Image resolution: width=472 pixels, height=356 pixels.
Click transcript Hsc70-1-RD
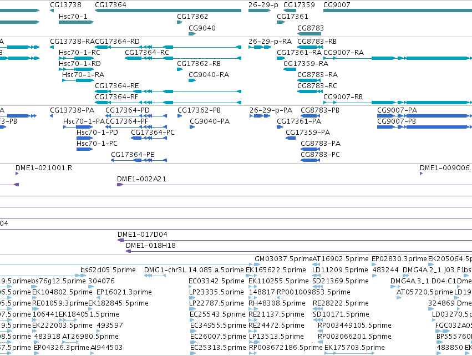pyautogui.click(x=76, y=69)
